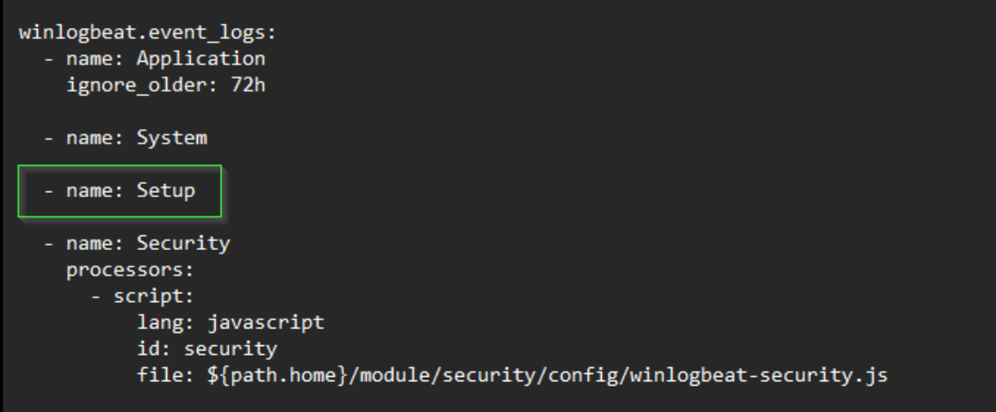
Task: Click the word Application
Action: (201, 59)
